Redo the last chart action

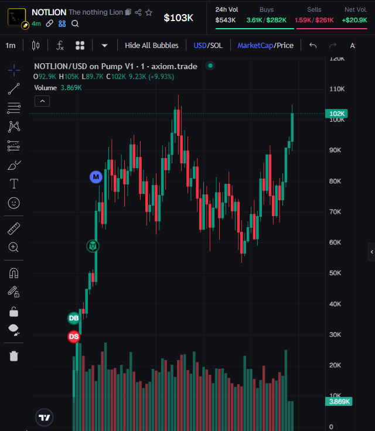pyautogui.click(x=333, y=45)
